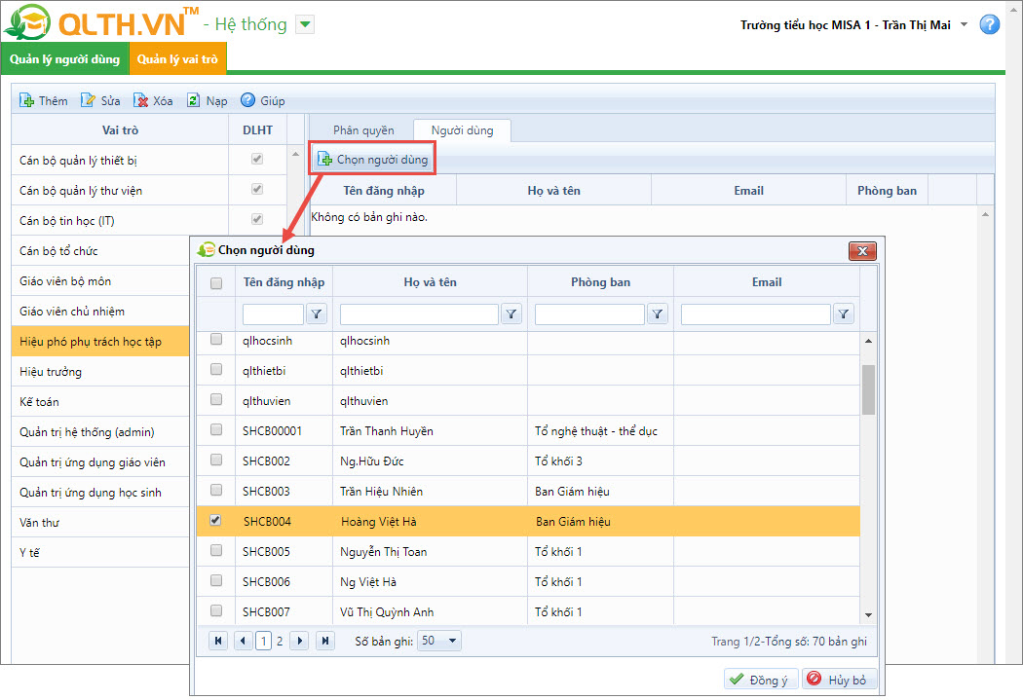Tick the select-all checkbox in dialog header

pyautogui.click(x=216, y=283)
